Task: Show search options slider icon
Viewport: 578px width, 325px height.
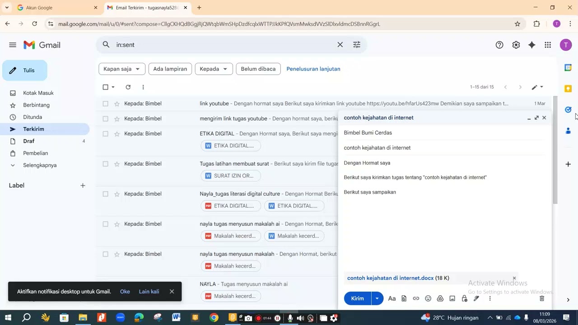Action: click(357, 45)
